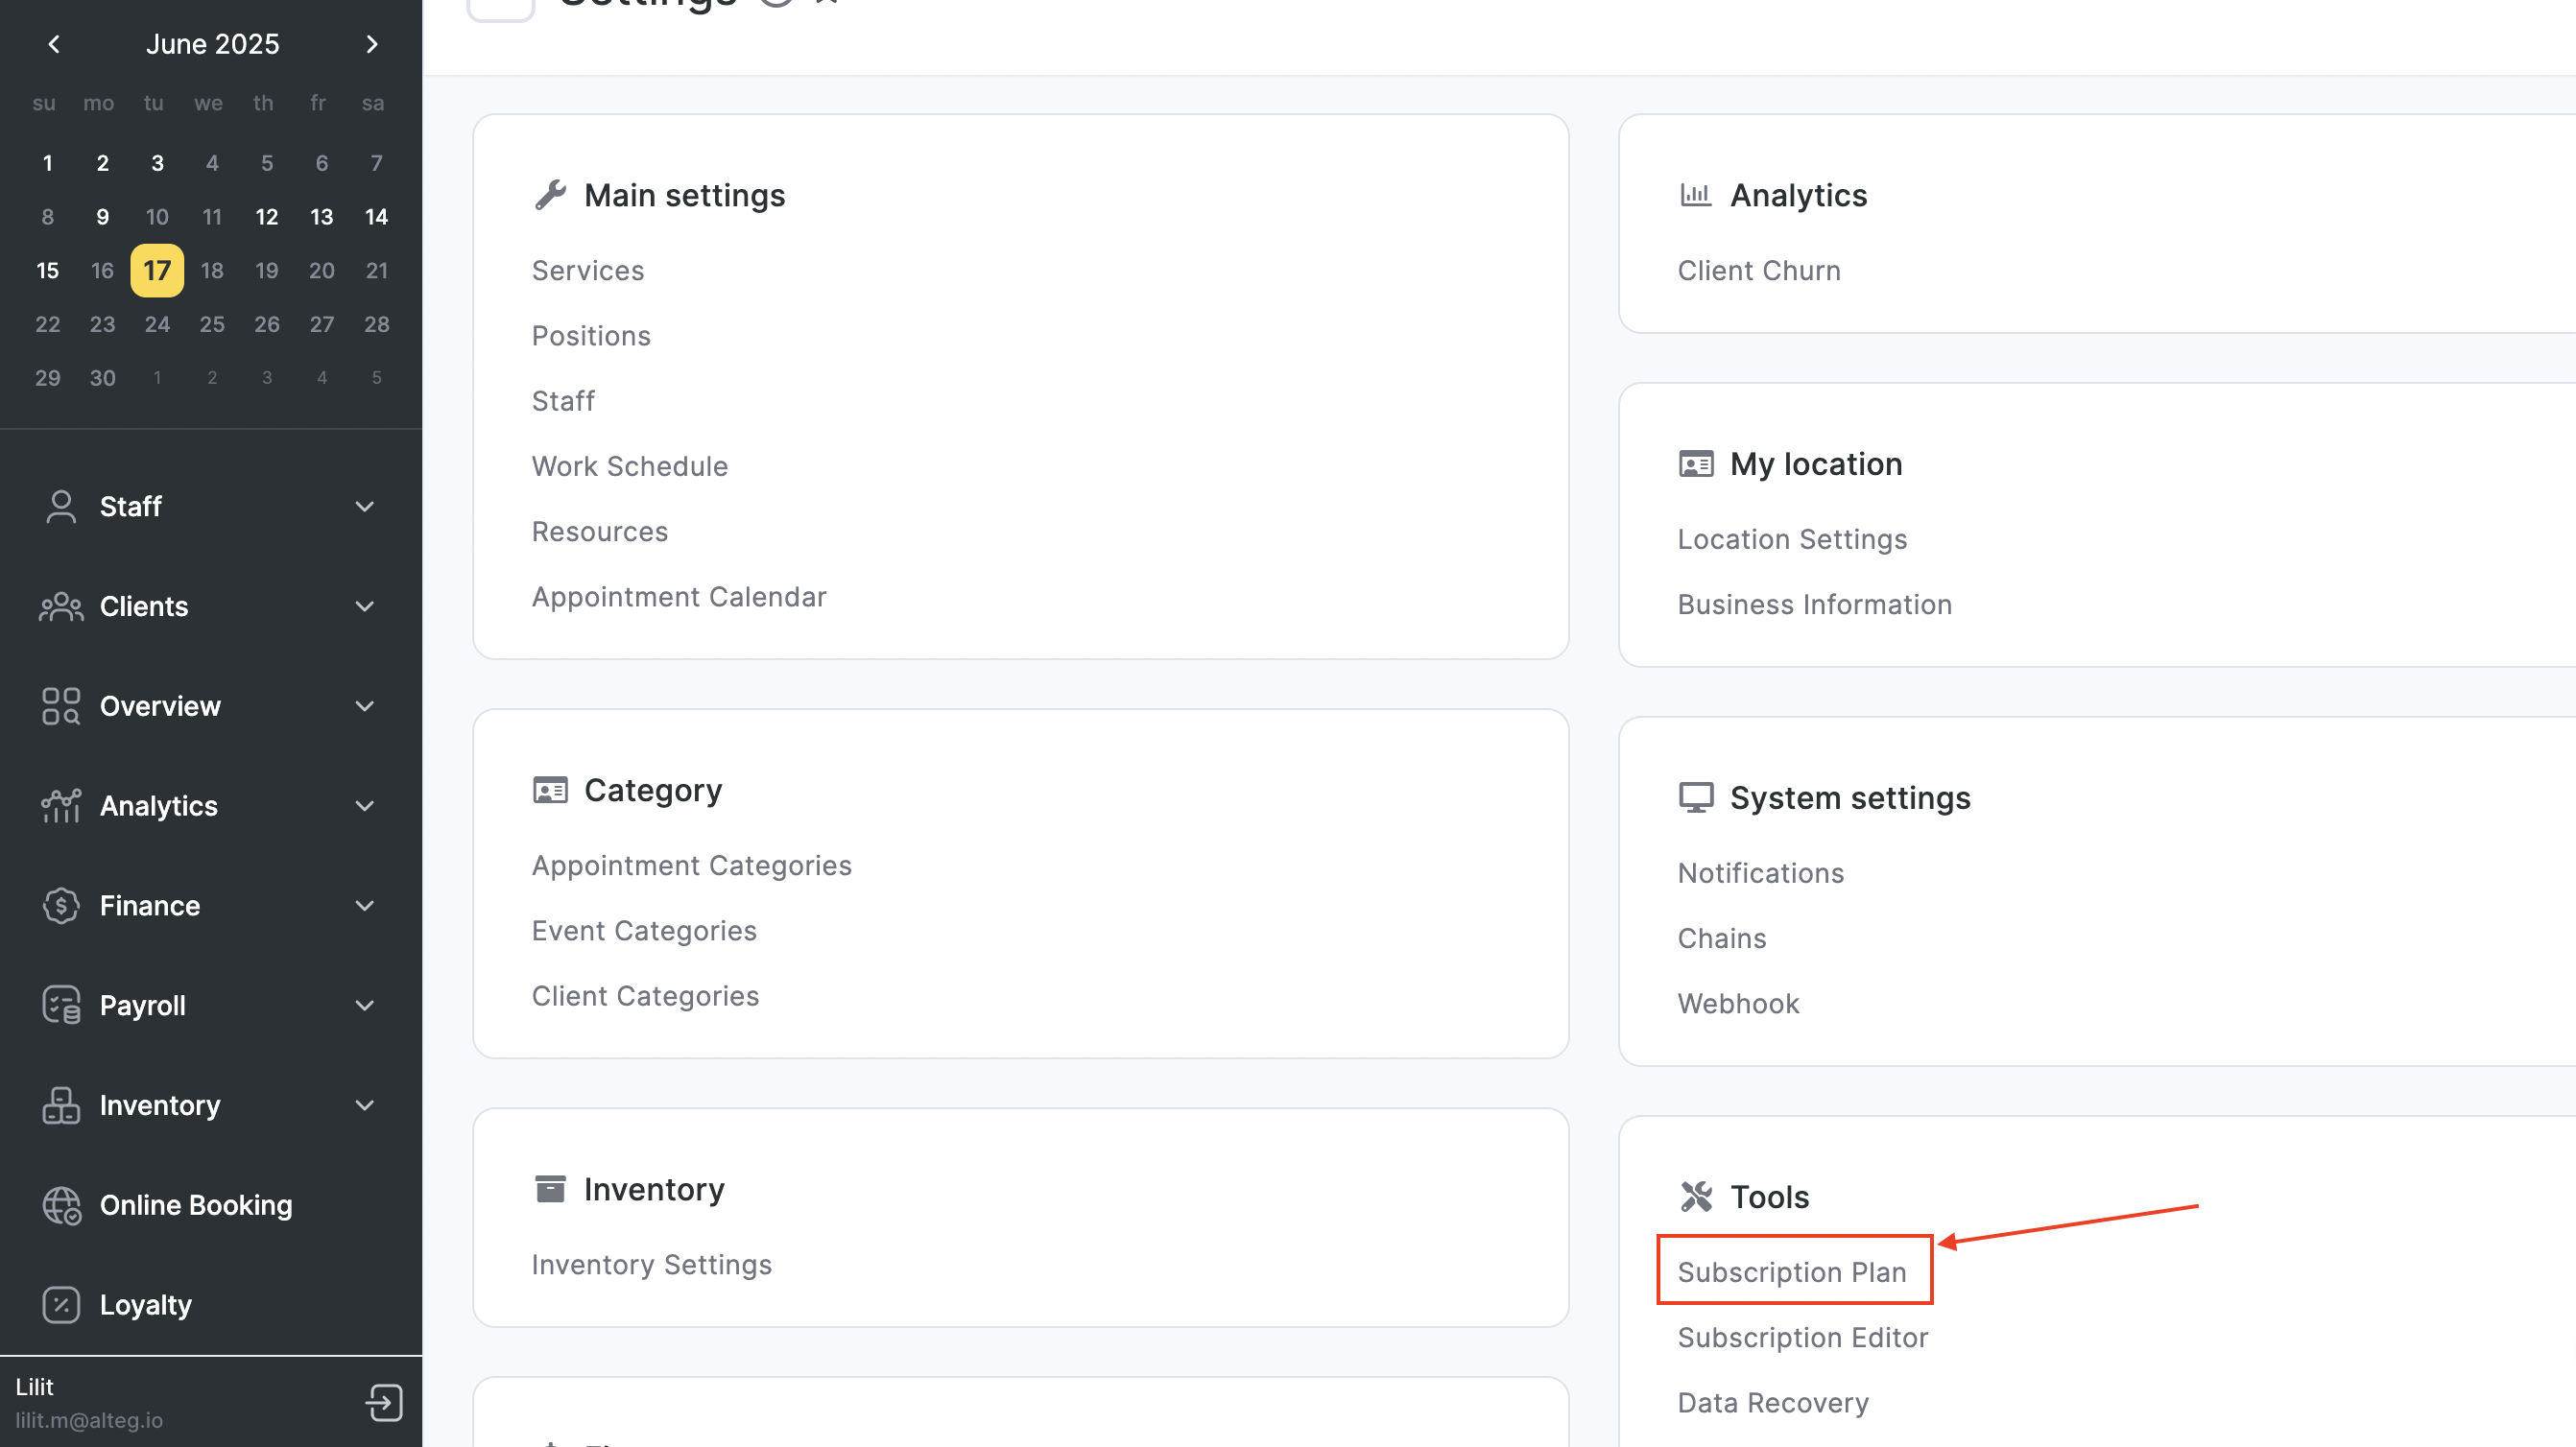
Task: Open the Webhook system setting
Action: pos(1738,1002)
